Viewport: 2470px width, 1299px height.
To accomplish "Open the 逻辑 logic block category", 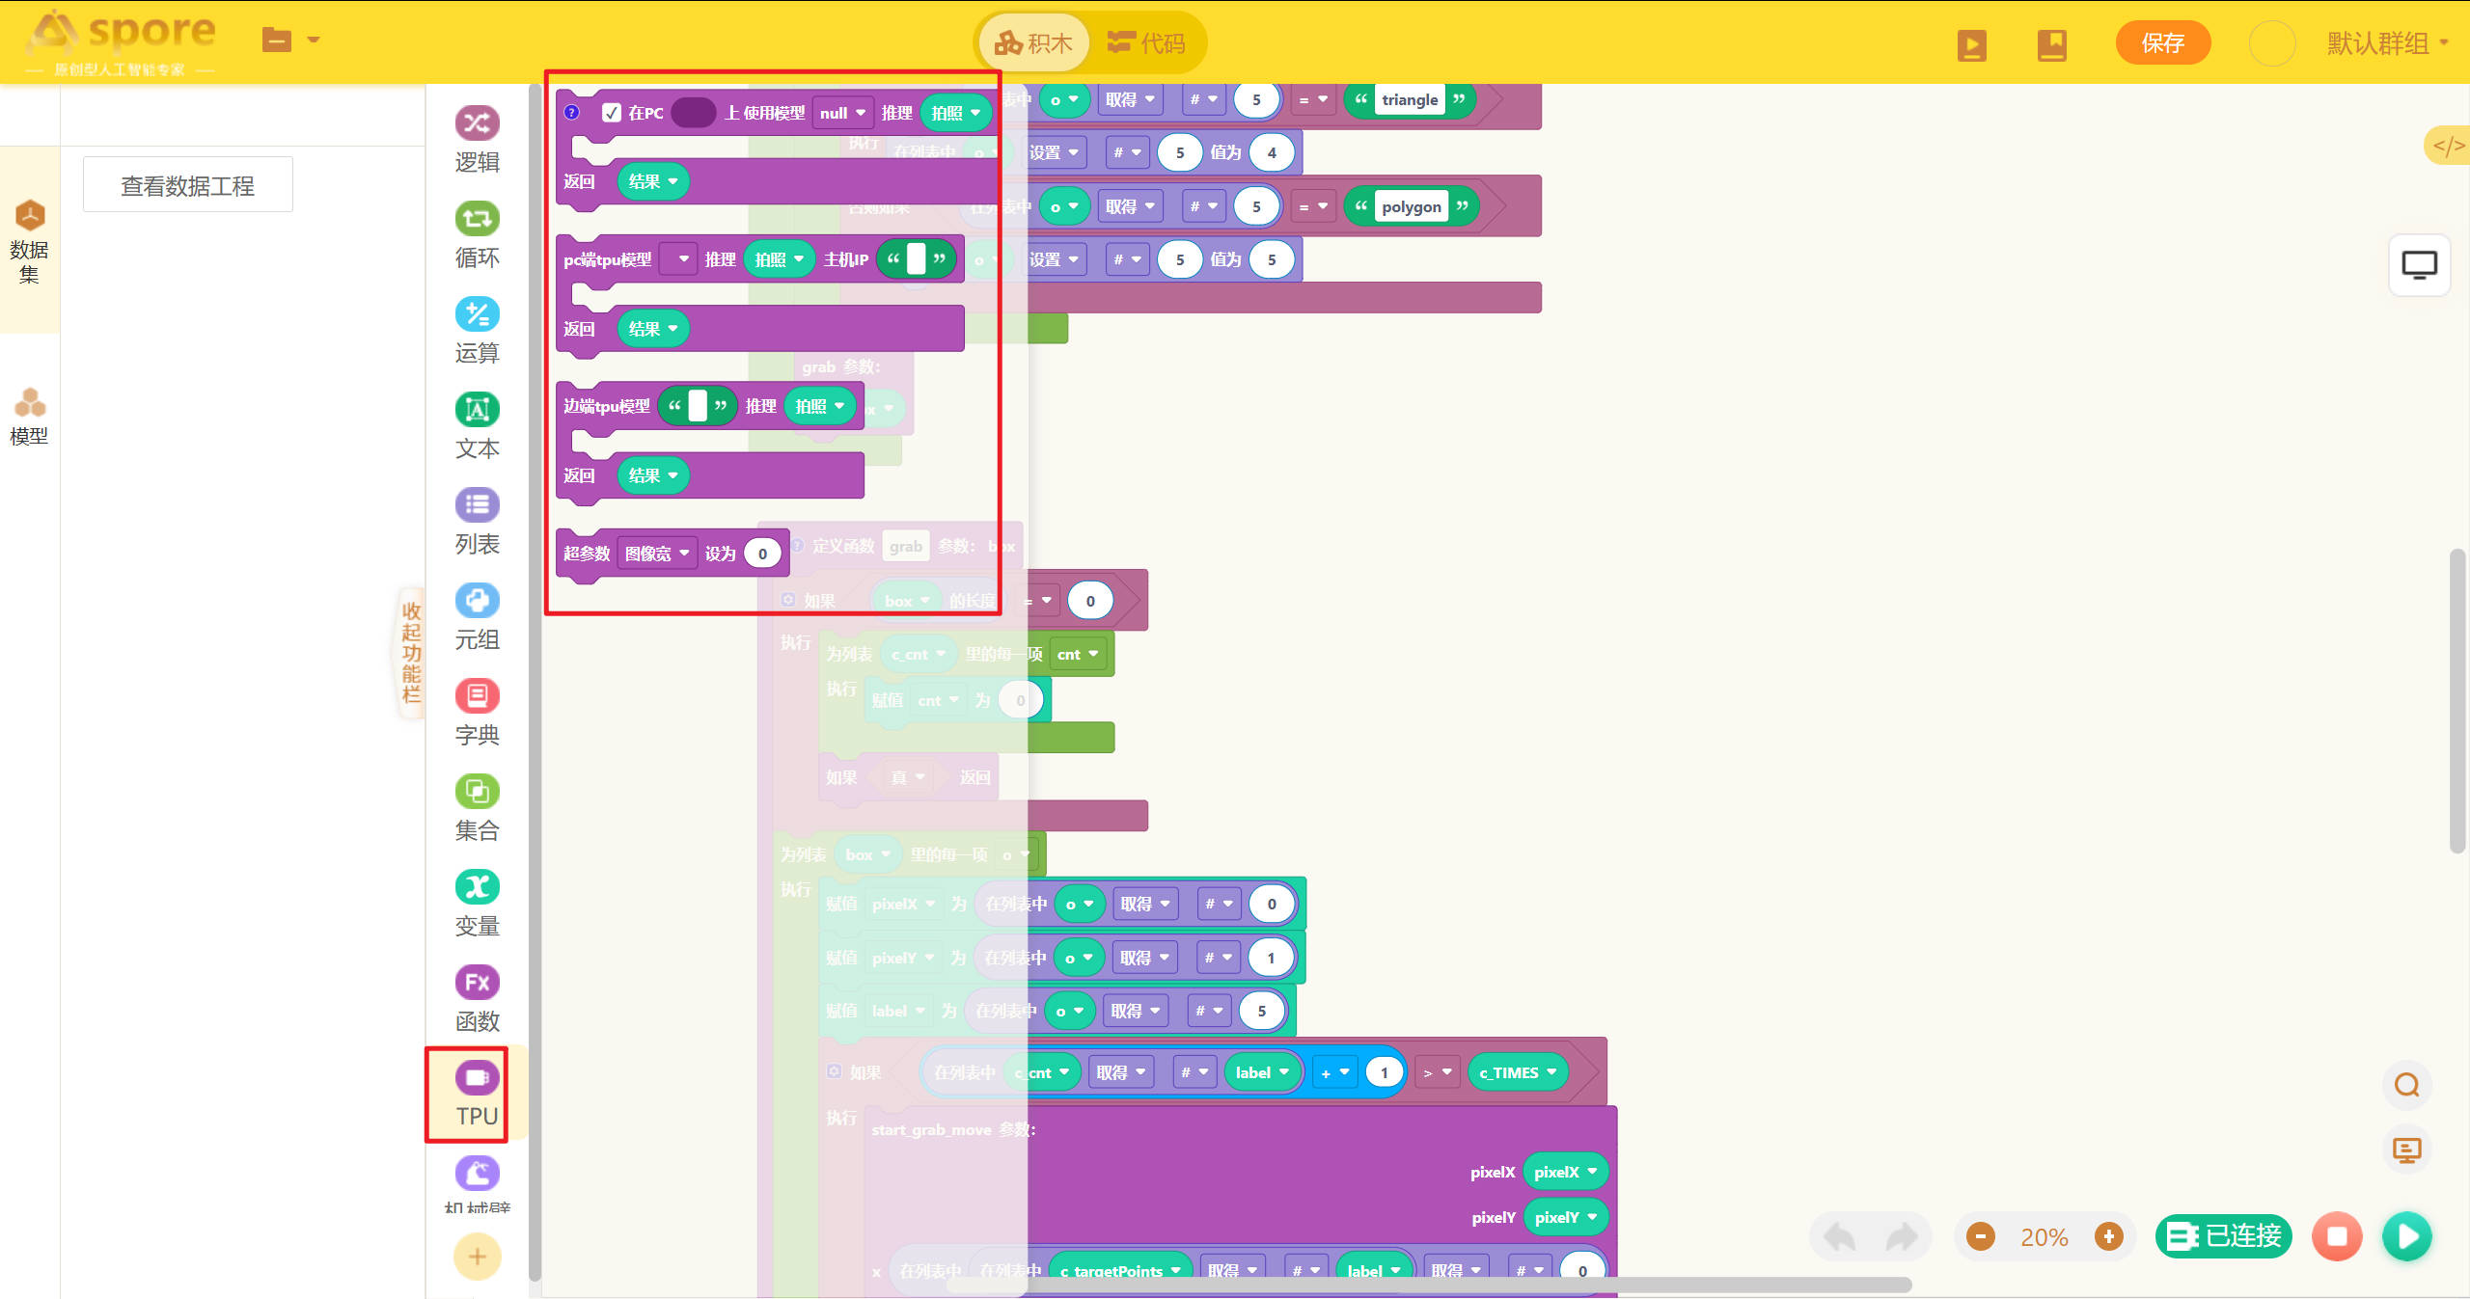I will (477, 140).
